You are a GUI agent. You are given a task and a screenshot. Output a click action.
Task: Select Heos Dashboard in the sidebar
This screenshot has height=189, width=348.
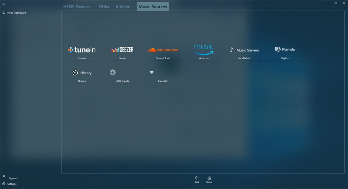pos(17,13)
